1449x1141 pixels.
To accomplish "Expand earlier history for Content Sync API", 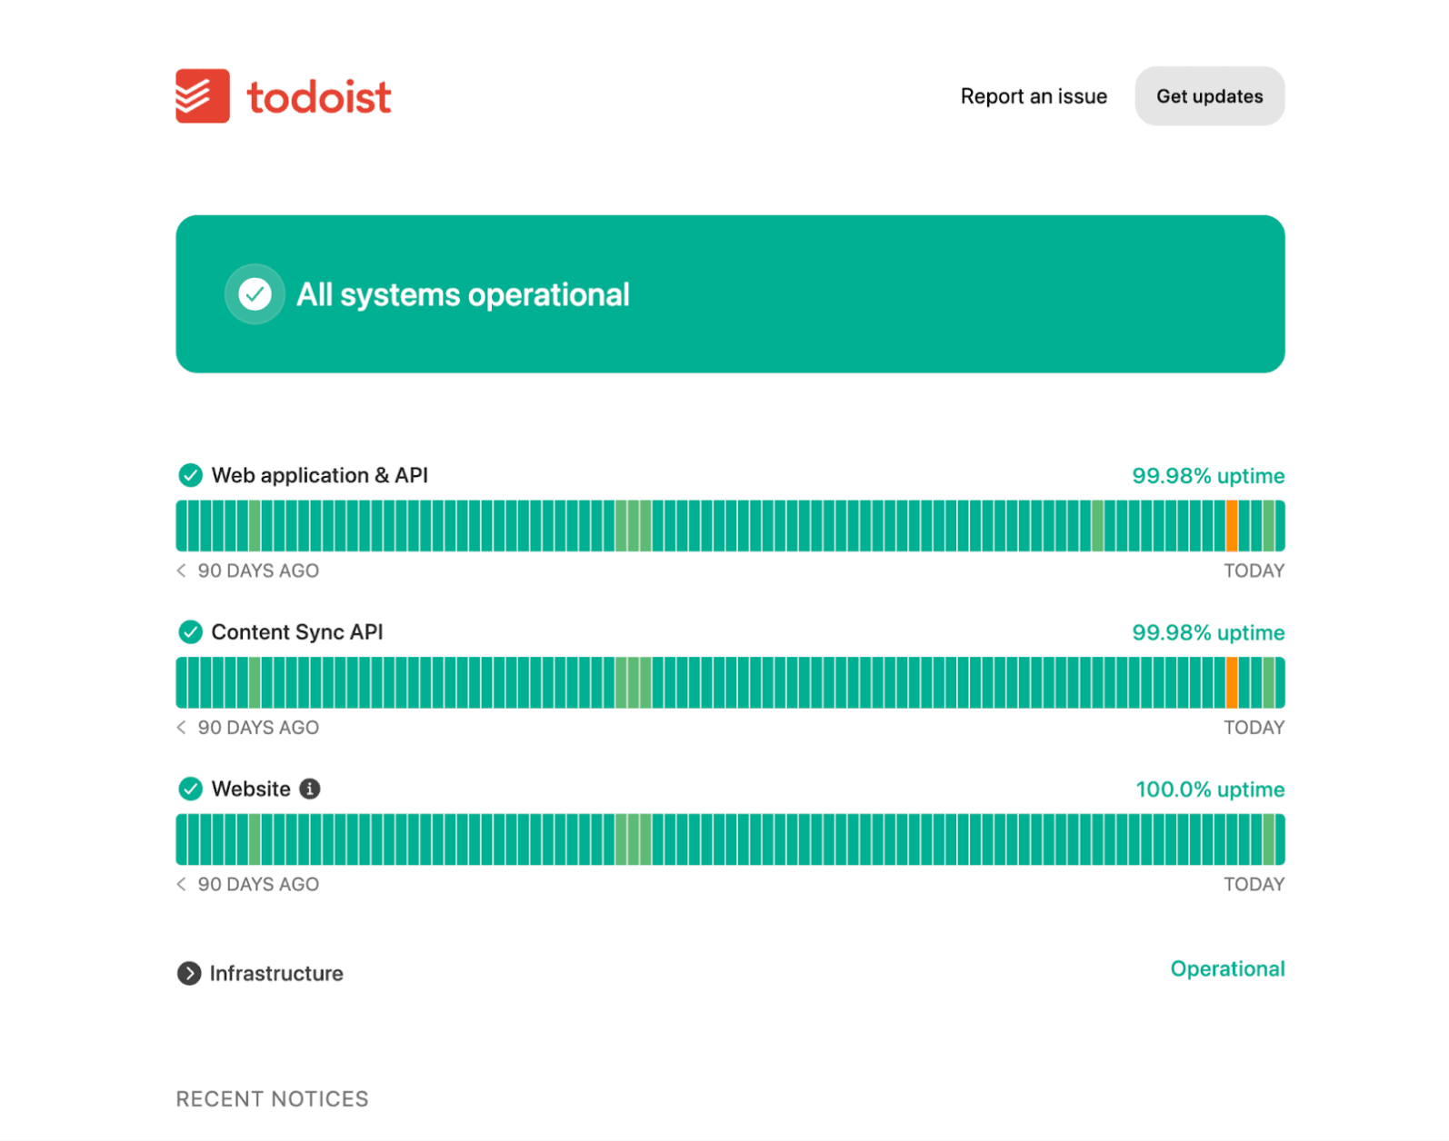I will point(180,727).
